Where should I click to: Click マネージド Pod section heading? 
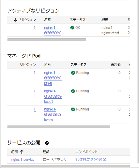coord(24,56)
